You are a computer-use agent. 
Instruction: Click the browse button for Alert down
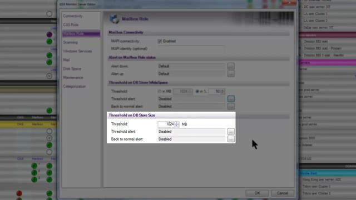231,66
